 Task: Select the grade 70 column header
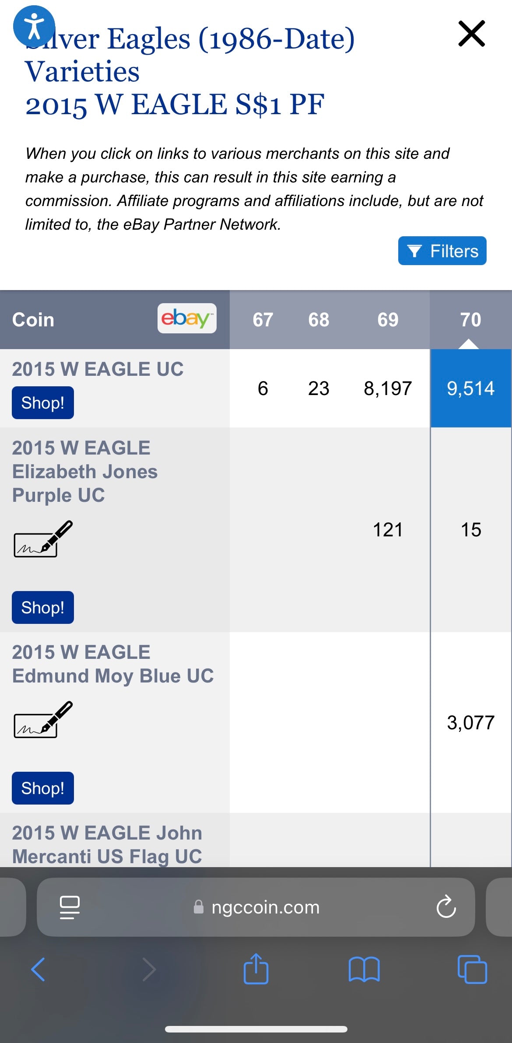point(470,320)
